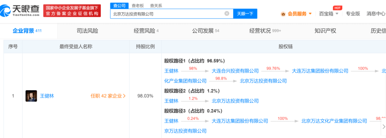The width and height of the screenshot is (386, 138).
Task: Open the 大连合兴投资有限公司 link
Action: [235, 71]
